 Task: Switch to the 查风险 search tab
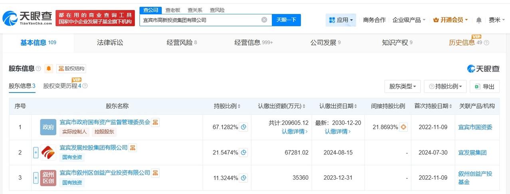click(217, 10)
